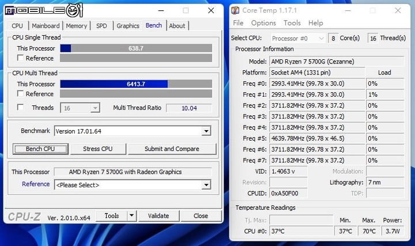Screen dimensions: 415x246
Task: Open the Help menu in Core Temp
Action: 316,23
